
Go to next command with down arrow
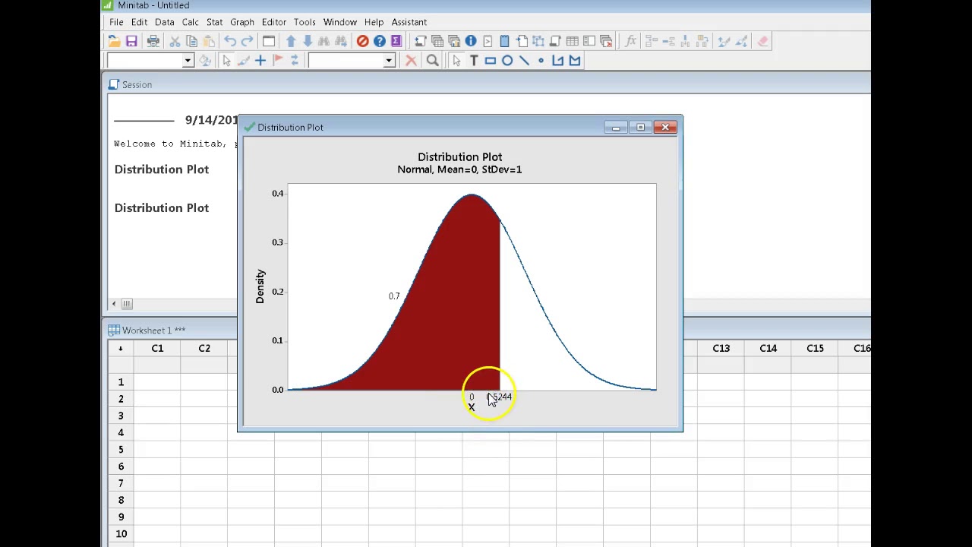[308, 41]
